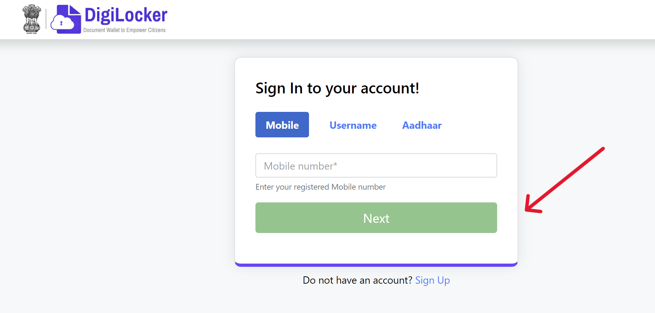Click the purple bottom border of sign-in card
Screen dimensions: 655x313
[x=376, y=265]
